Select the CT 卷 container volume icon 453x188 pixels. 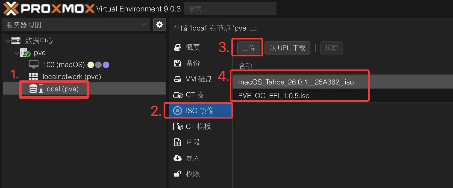point(178,95)
